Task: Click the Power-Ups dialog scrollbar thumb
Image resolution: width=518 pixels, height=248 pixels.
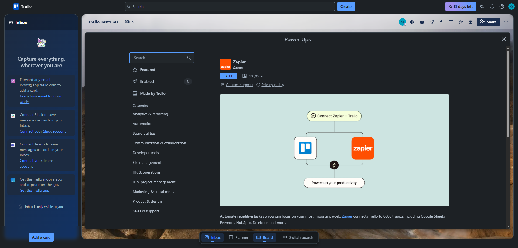Action: (508, 94)
